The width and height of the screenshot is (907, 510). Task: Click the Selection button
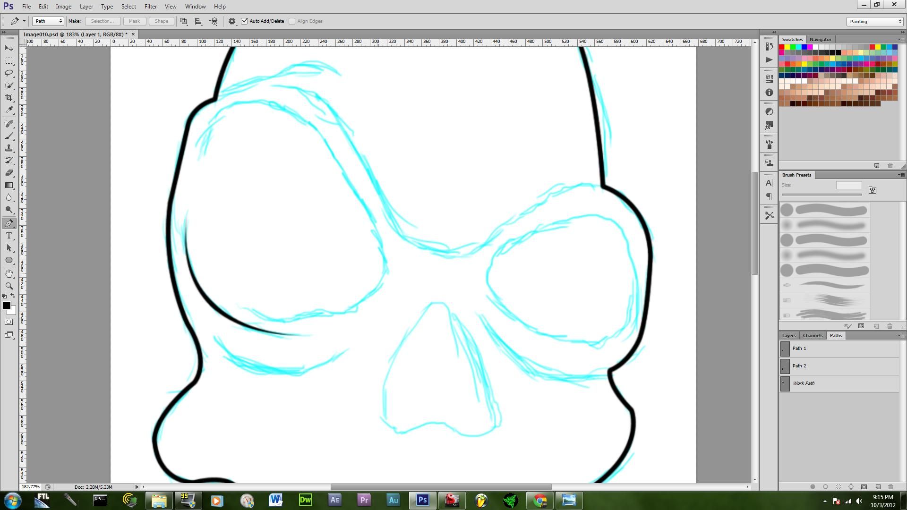102,21
